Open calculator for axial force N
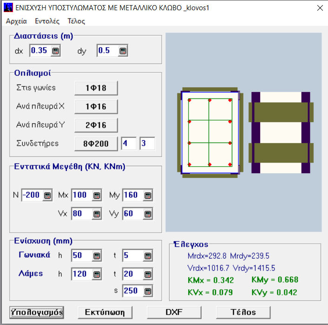Viewport: 328px width, 325px height. (x=47, y=195)
